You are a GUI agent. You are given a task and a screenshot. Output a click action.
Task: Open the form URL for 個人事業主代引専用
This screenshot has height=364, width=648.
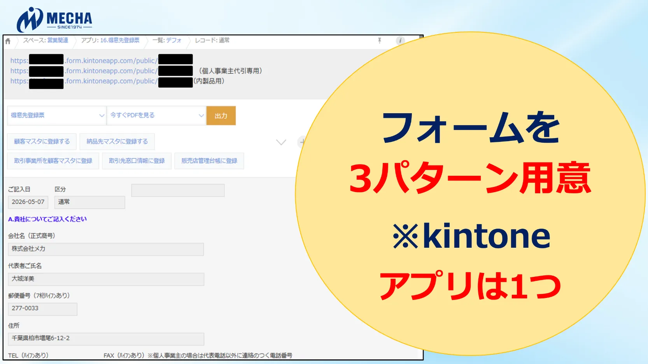(102, 71)
